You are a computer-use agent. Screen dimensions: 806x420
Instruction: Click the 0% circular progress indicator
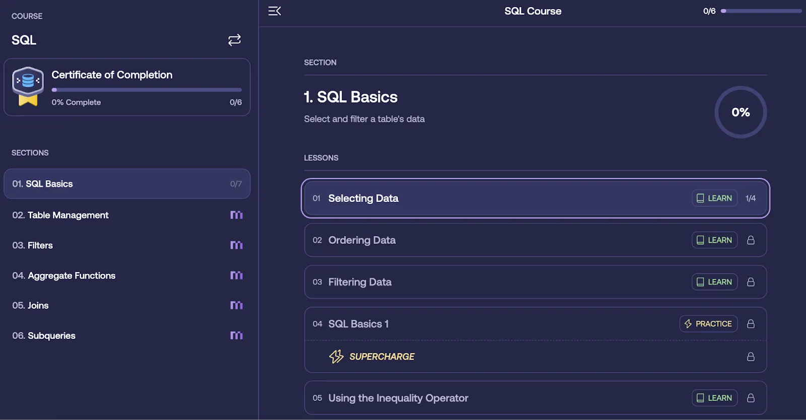pos(741,112)
